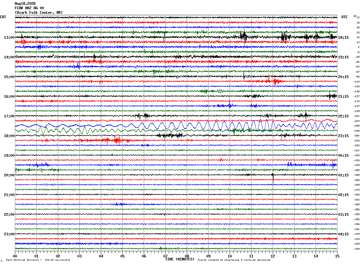Click the TIME (MINUTES) axis label

pos(180,259)
